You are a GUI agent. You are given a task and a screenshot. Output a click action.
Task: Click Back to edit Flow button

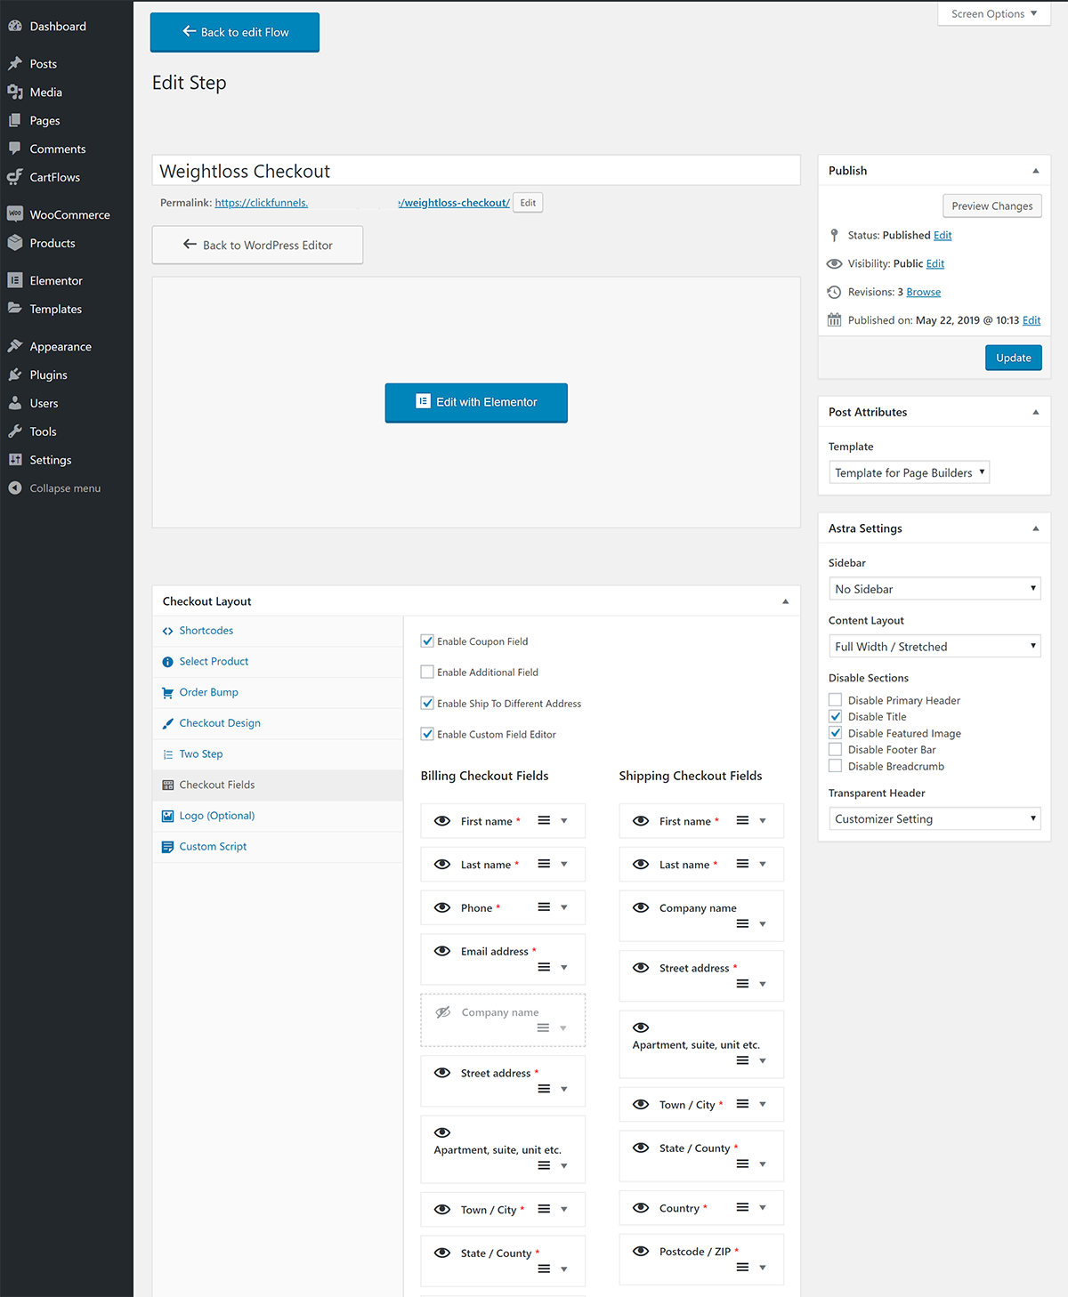(x=235, y=32)
